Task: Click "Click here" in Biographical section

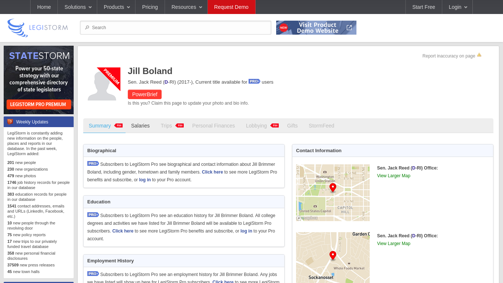Action: pos(212,172)
